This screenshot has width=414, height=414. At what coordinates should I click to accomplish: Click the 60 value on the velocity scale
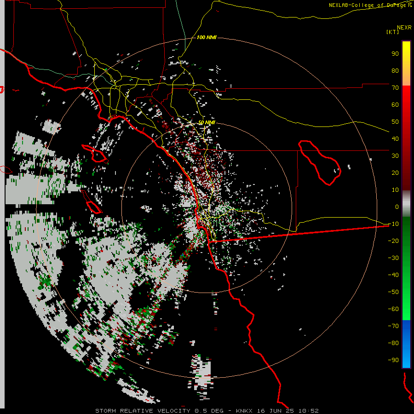(395, 105)
